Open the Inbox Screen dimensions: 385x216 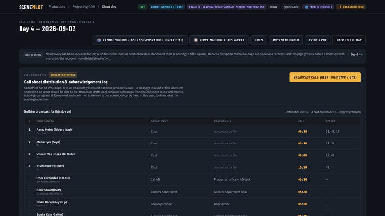click(274, 7)
